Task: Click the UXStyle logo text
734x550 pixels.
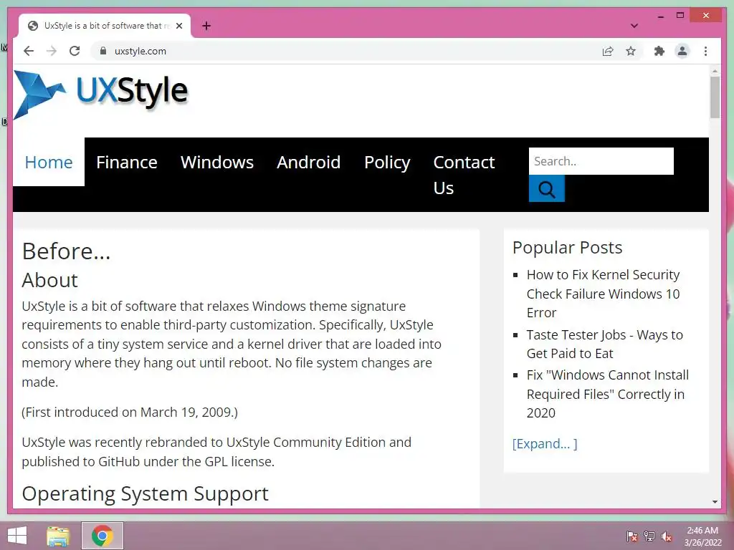Action: (132, 91)
